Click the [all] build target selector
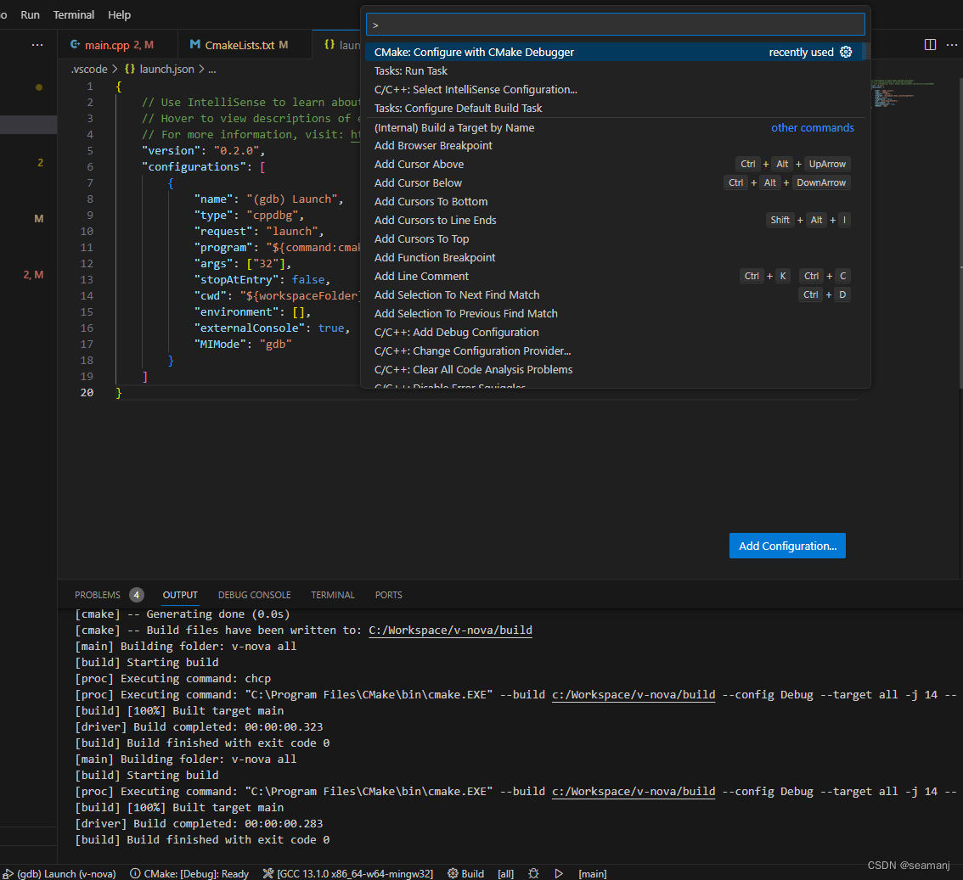Image resolution: width=963 pixels, height=880 pixels. pos(505,873)
